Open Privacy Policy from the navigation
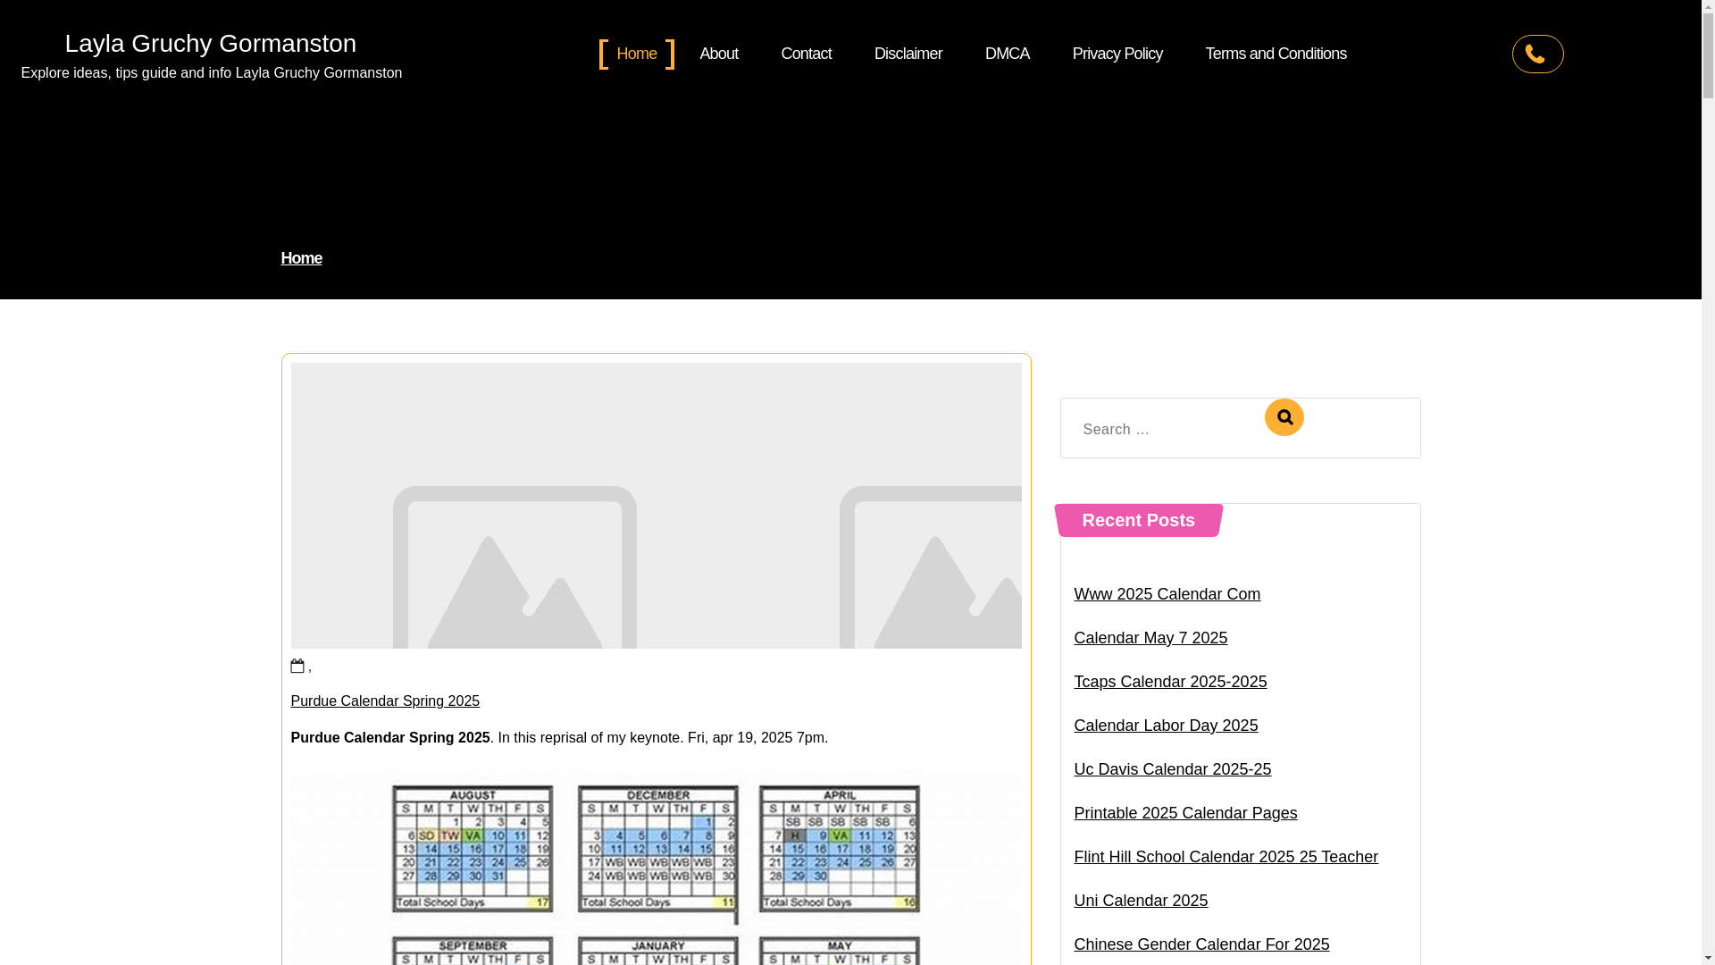Image resolution: width=1715 pixels, height=965 pixels. coord(1117,54)
